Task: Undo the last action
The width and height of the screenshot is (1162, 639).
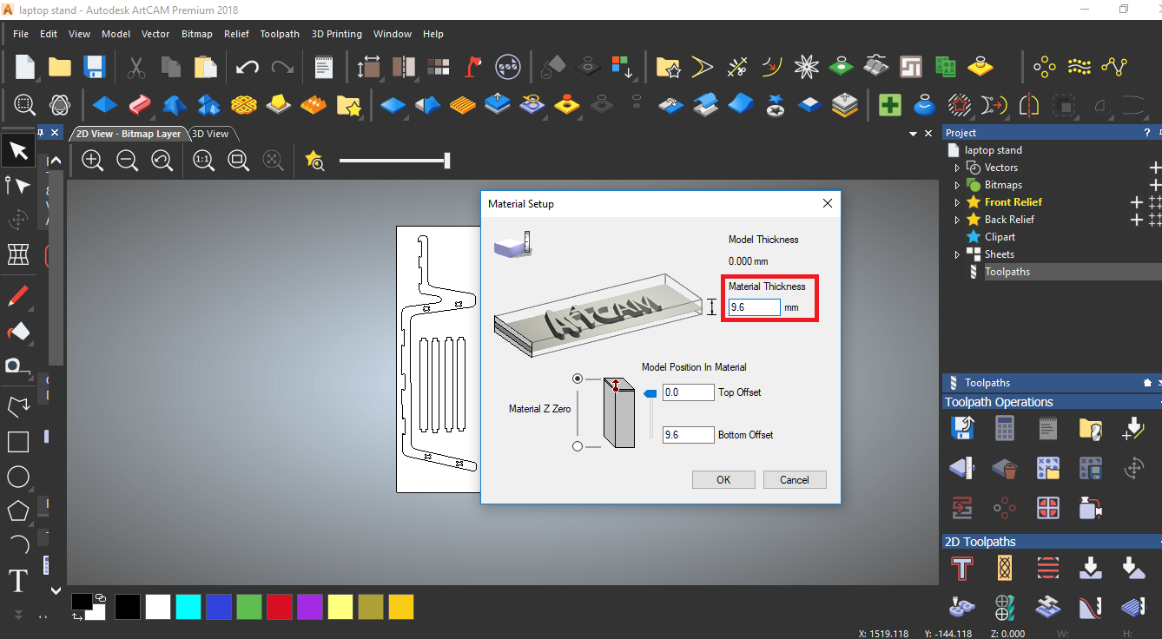Action: point(248,67)
